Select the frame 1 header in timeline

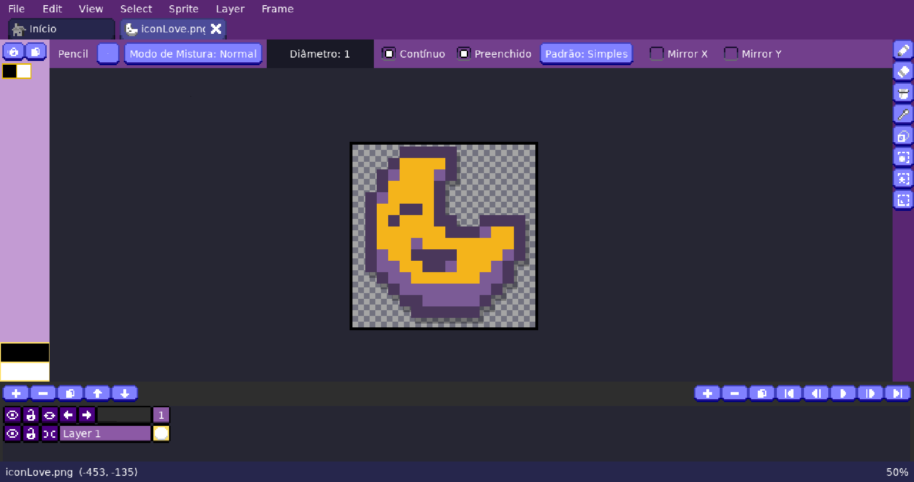[x=161, y=415]
